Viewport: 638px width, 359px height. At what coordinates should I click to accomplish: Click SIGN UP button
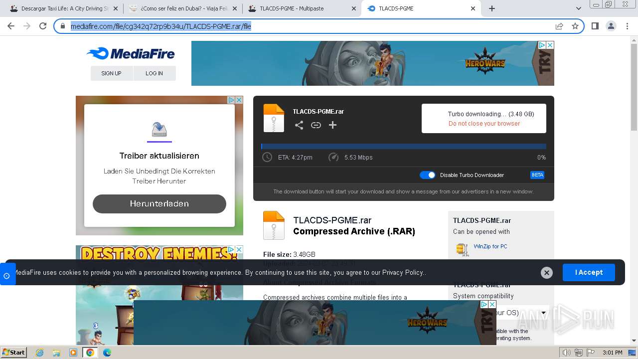pyautogui.click(x=111, y=73)
